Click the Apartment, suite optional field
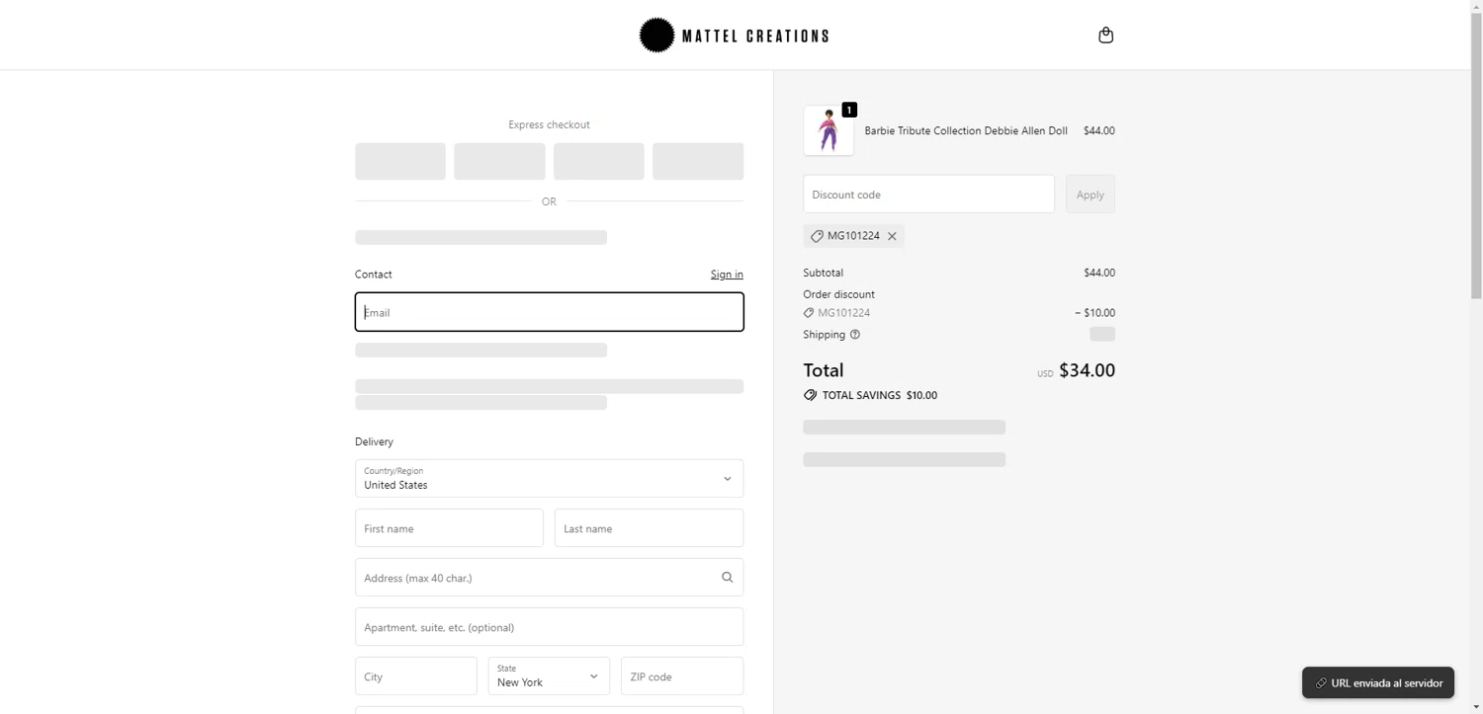The height and width of the screenshot is (714, 1483). (x=549, y=627)
